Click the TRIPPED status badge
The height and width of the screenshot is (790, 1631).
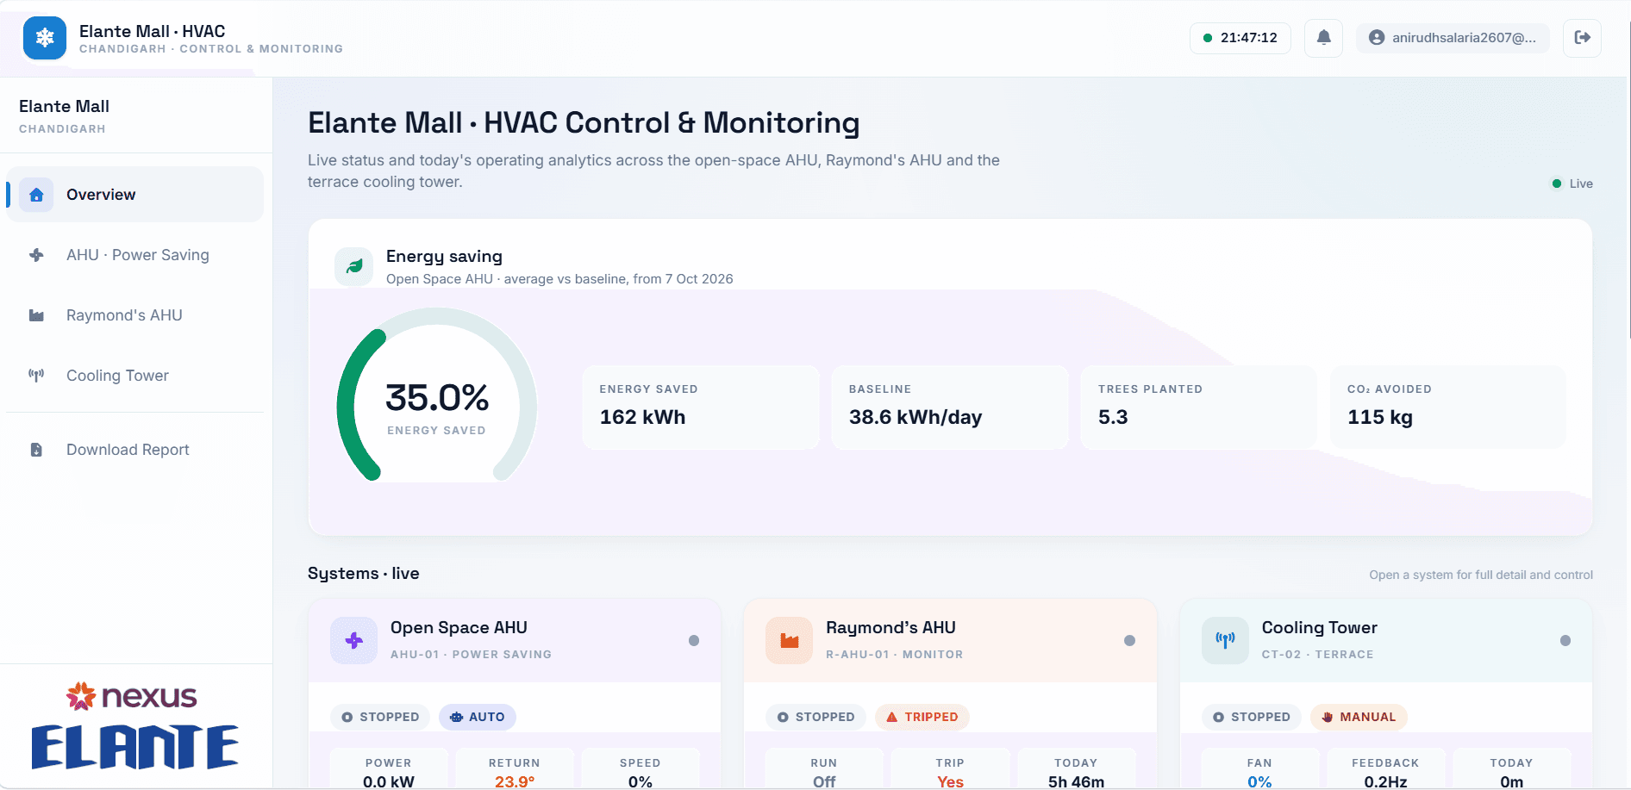tap(922, 717)
